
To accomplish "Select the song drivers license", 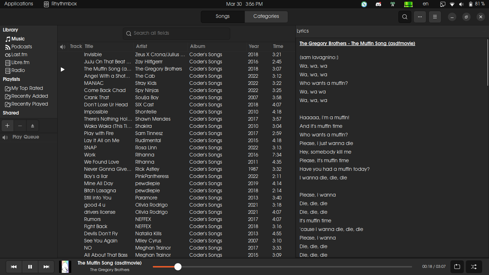I will click(x=100, y=212).
